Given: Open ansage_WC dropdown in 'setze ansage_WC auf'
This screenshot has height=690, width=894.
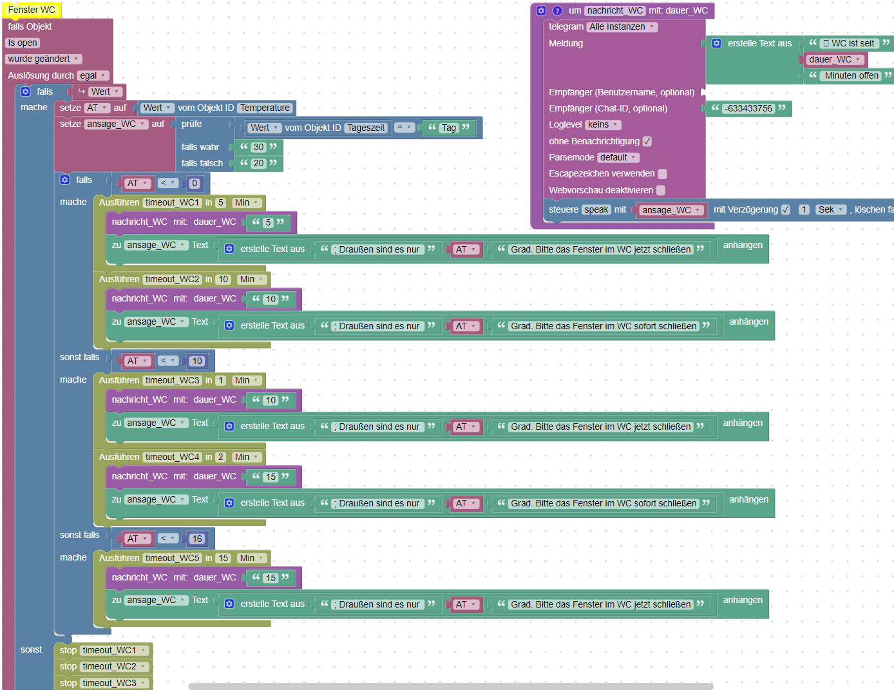Looking at the screenshot, I should (116, 124).
